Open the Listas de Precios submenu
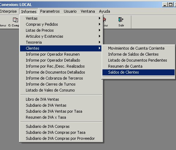This screenshot has height=150, width=176. [61, 30]
